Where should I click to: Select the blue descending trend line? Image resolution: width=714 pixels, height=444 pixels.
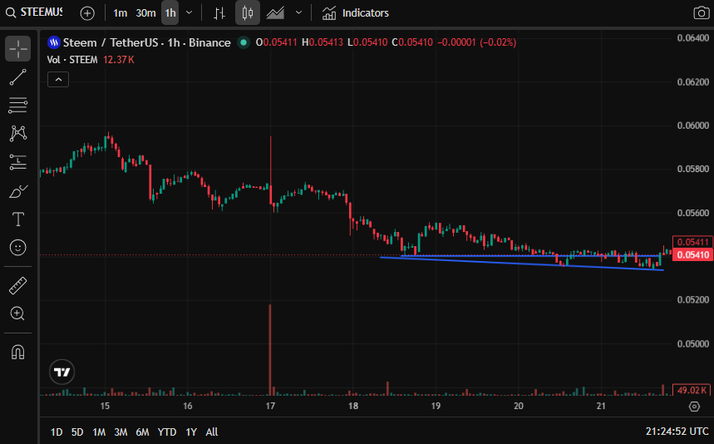[521, 264]
